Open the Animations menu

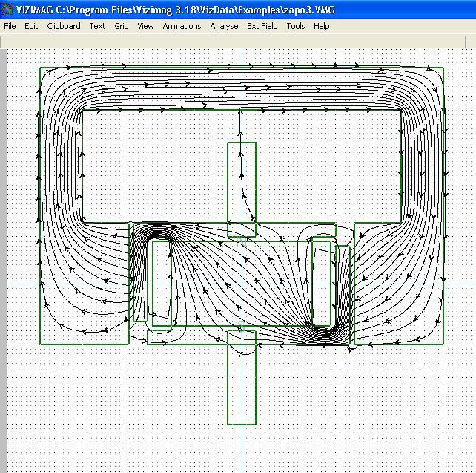tap(182, 26)
